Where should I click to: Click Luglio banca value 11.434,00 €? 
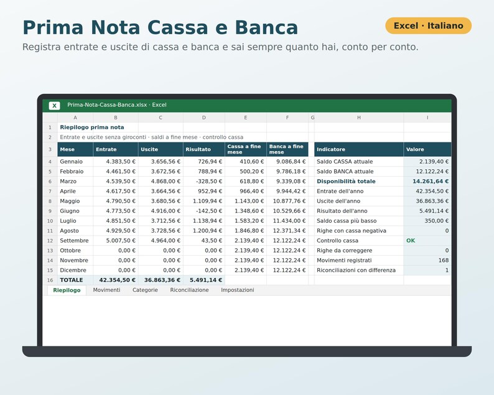click(x=287, y=221)
